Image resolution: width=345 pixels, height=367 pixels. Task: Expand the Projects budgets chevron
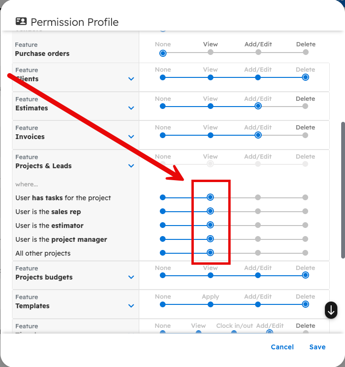click(132, 277)
